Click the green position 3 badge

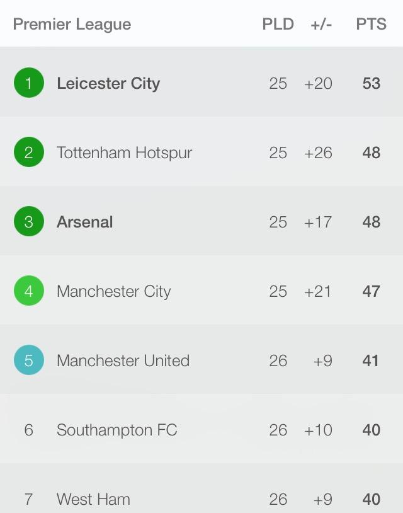(x=29, y=222)
